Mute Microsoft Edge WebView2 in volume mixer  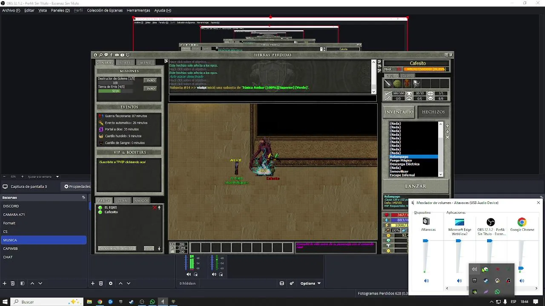point(459,280)
